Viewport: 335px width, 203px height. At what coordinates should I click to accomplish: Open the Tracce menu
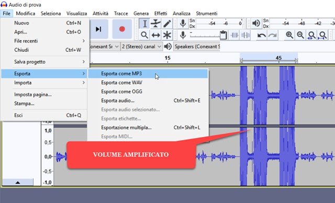point(121,14)
